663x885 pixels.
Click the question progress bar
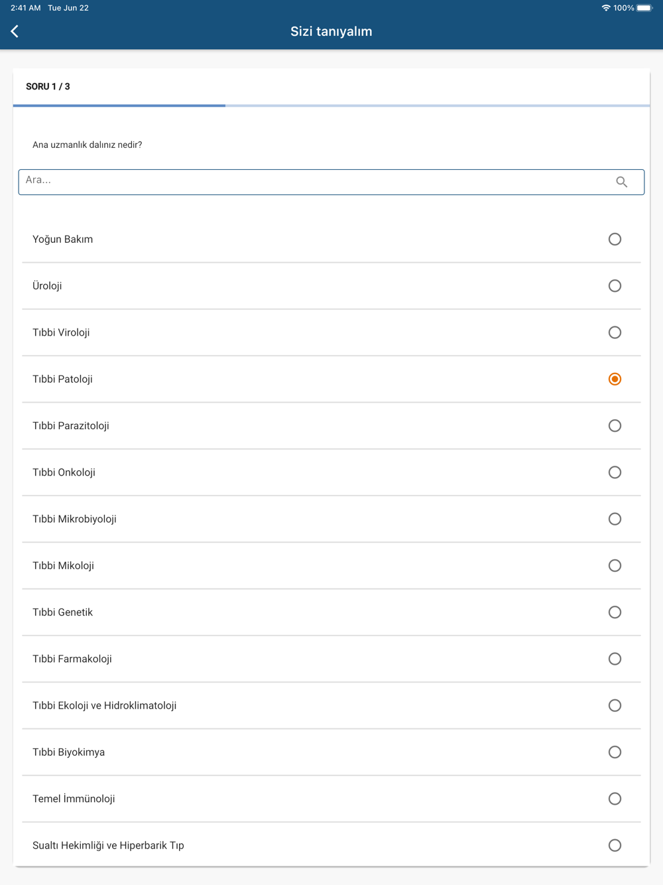(331, 105)
